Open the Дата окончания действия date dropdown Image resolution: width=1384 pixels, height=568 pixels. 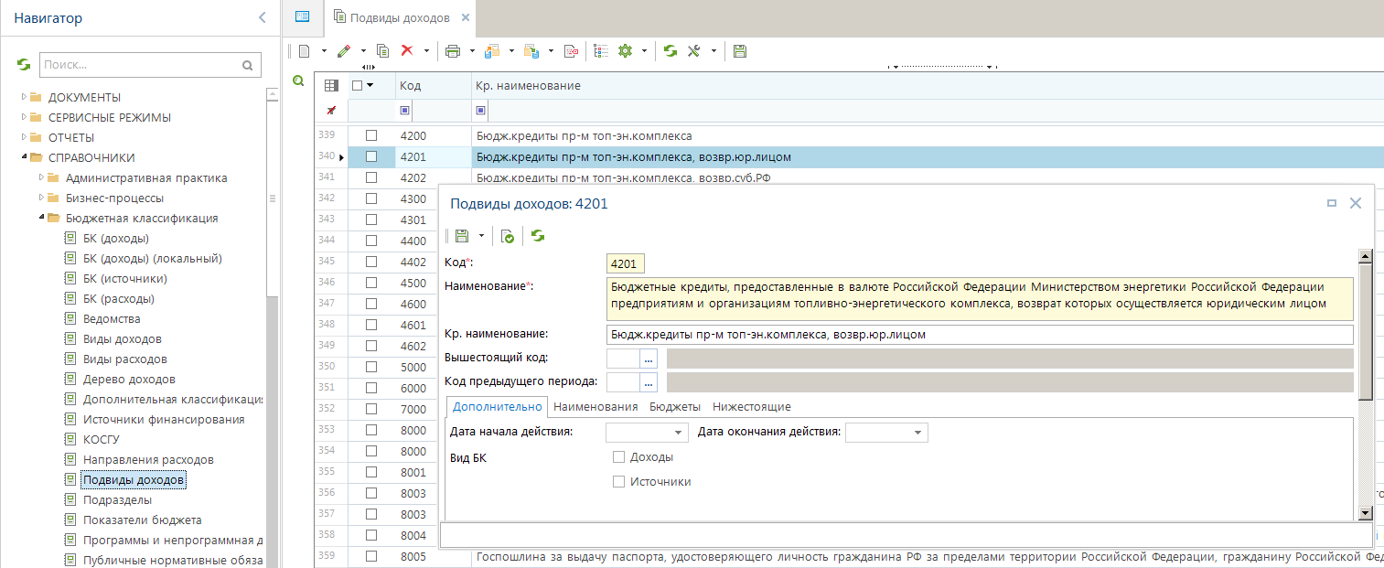(x=918, y=432)
